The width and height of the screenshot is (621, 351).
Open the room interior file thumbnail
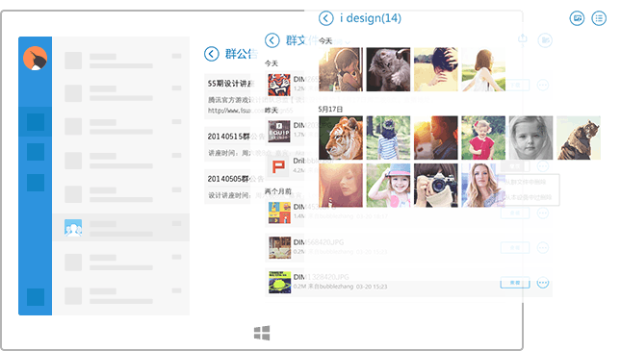[279, 248]
